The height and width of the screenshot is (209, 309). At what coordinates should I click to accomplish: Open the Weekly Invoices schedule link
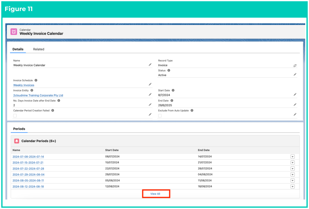pyautogui.click(x=24, y=85)
